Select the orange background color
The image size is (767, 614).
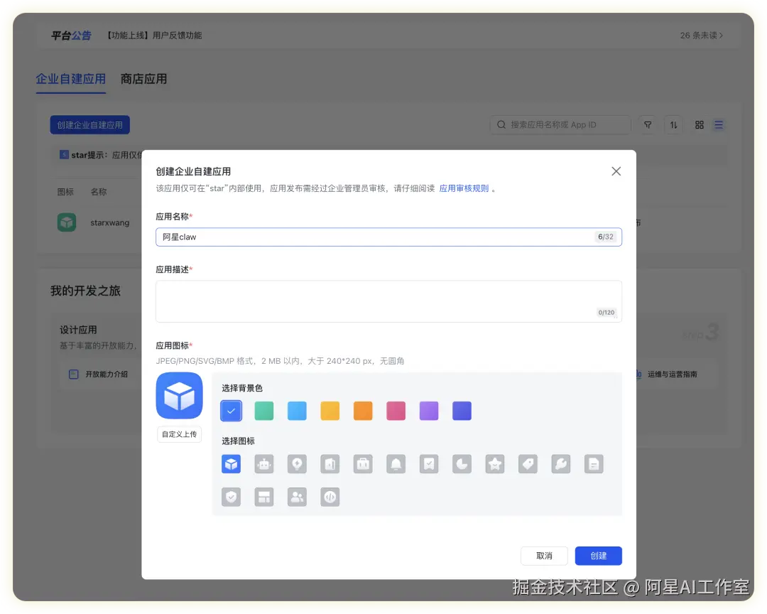pyautogui.click(x=363, y=411)
